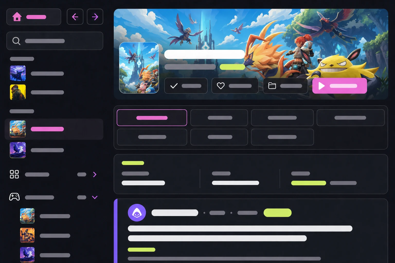Click the pink home icon
Screen dimensions: 395x263
tap(17, 17)
